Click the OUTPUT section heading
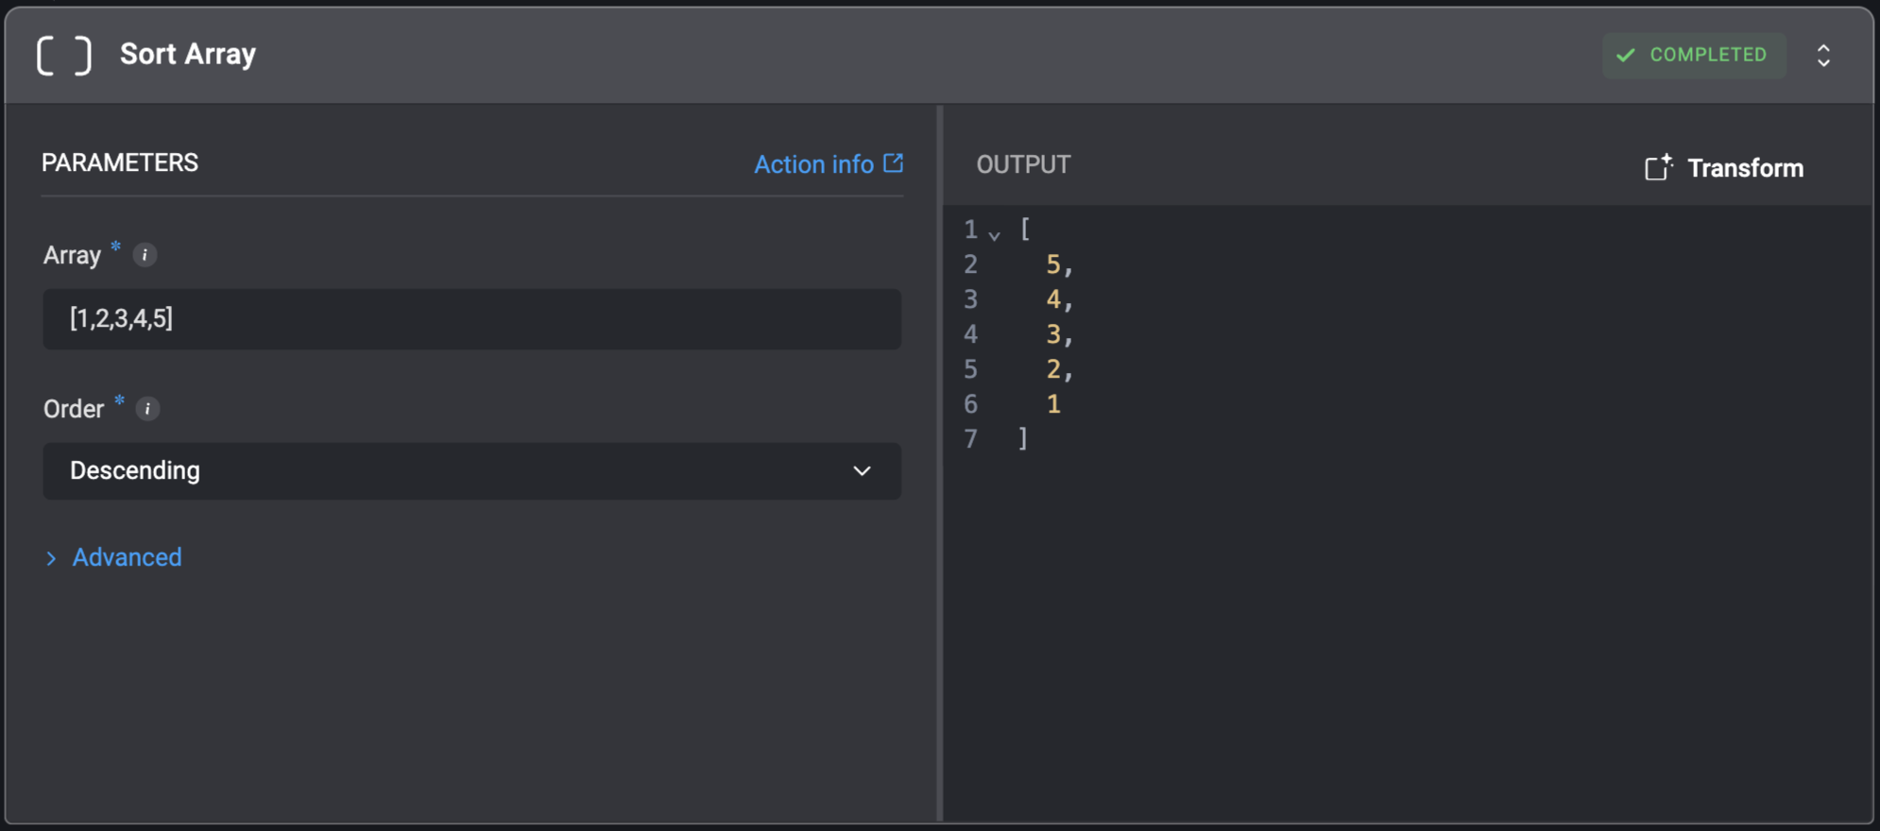This screenshot has width=1880, height=831. pos(1023,164)
